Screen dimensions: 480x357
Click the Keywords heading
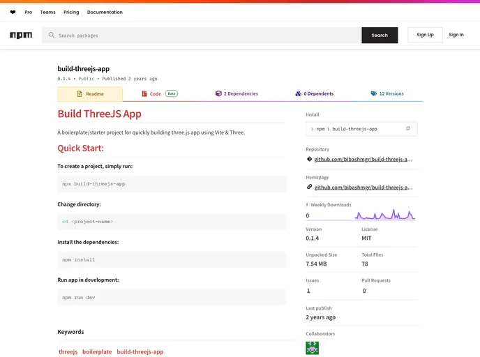pyautogui.click(x=70, y=332)
